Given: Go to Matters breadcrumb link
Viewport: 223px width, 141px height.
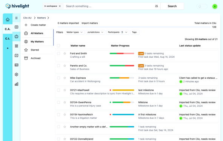Looking at the screenshot, I should [x=42, y=18].
